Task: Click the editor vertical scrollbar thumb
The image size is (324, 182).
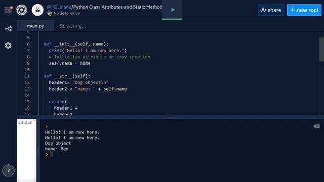Action: [x=321, y=50]
